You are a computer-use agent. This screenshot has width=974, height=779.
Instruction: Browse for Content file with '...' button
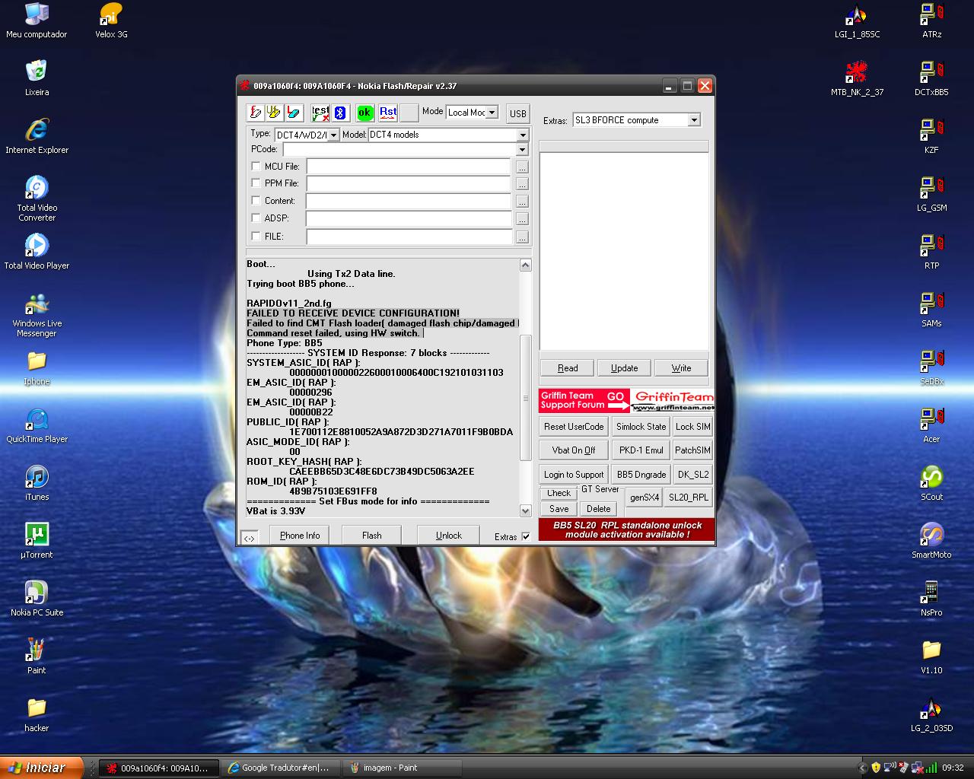click(x=522, y=202)
